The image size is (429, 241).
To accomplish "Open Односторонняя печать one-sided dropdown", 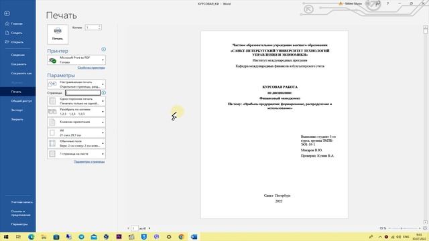I will 76,101.
